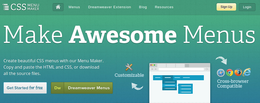Screen dimensions: 260x103
Task: Click the Internet Explorer icon
Action: [247, 72]
